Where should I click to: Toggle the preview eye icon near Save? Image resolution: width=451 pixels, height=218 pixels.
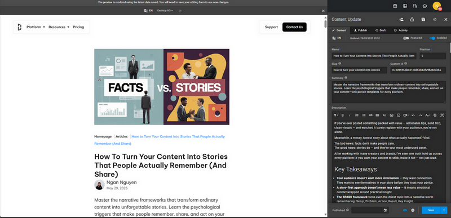(405, 210)
